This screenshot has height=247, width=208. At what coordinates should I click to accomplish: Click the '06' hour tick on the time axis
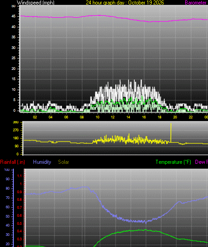[66, 117]
